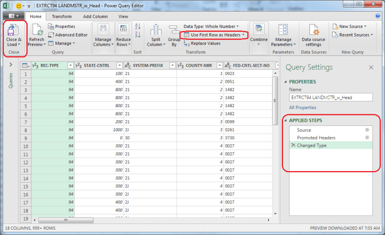Click the query Name input field
This screenshot has height=235, width=385.
click(x=331, y=98)
